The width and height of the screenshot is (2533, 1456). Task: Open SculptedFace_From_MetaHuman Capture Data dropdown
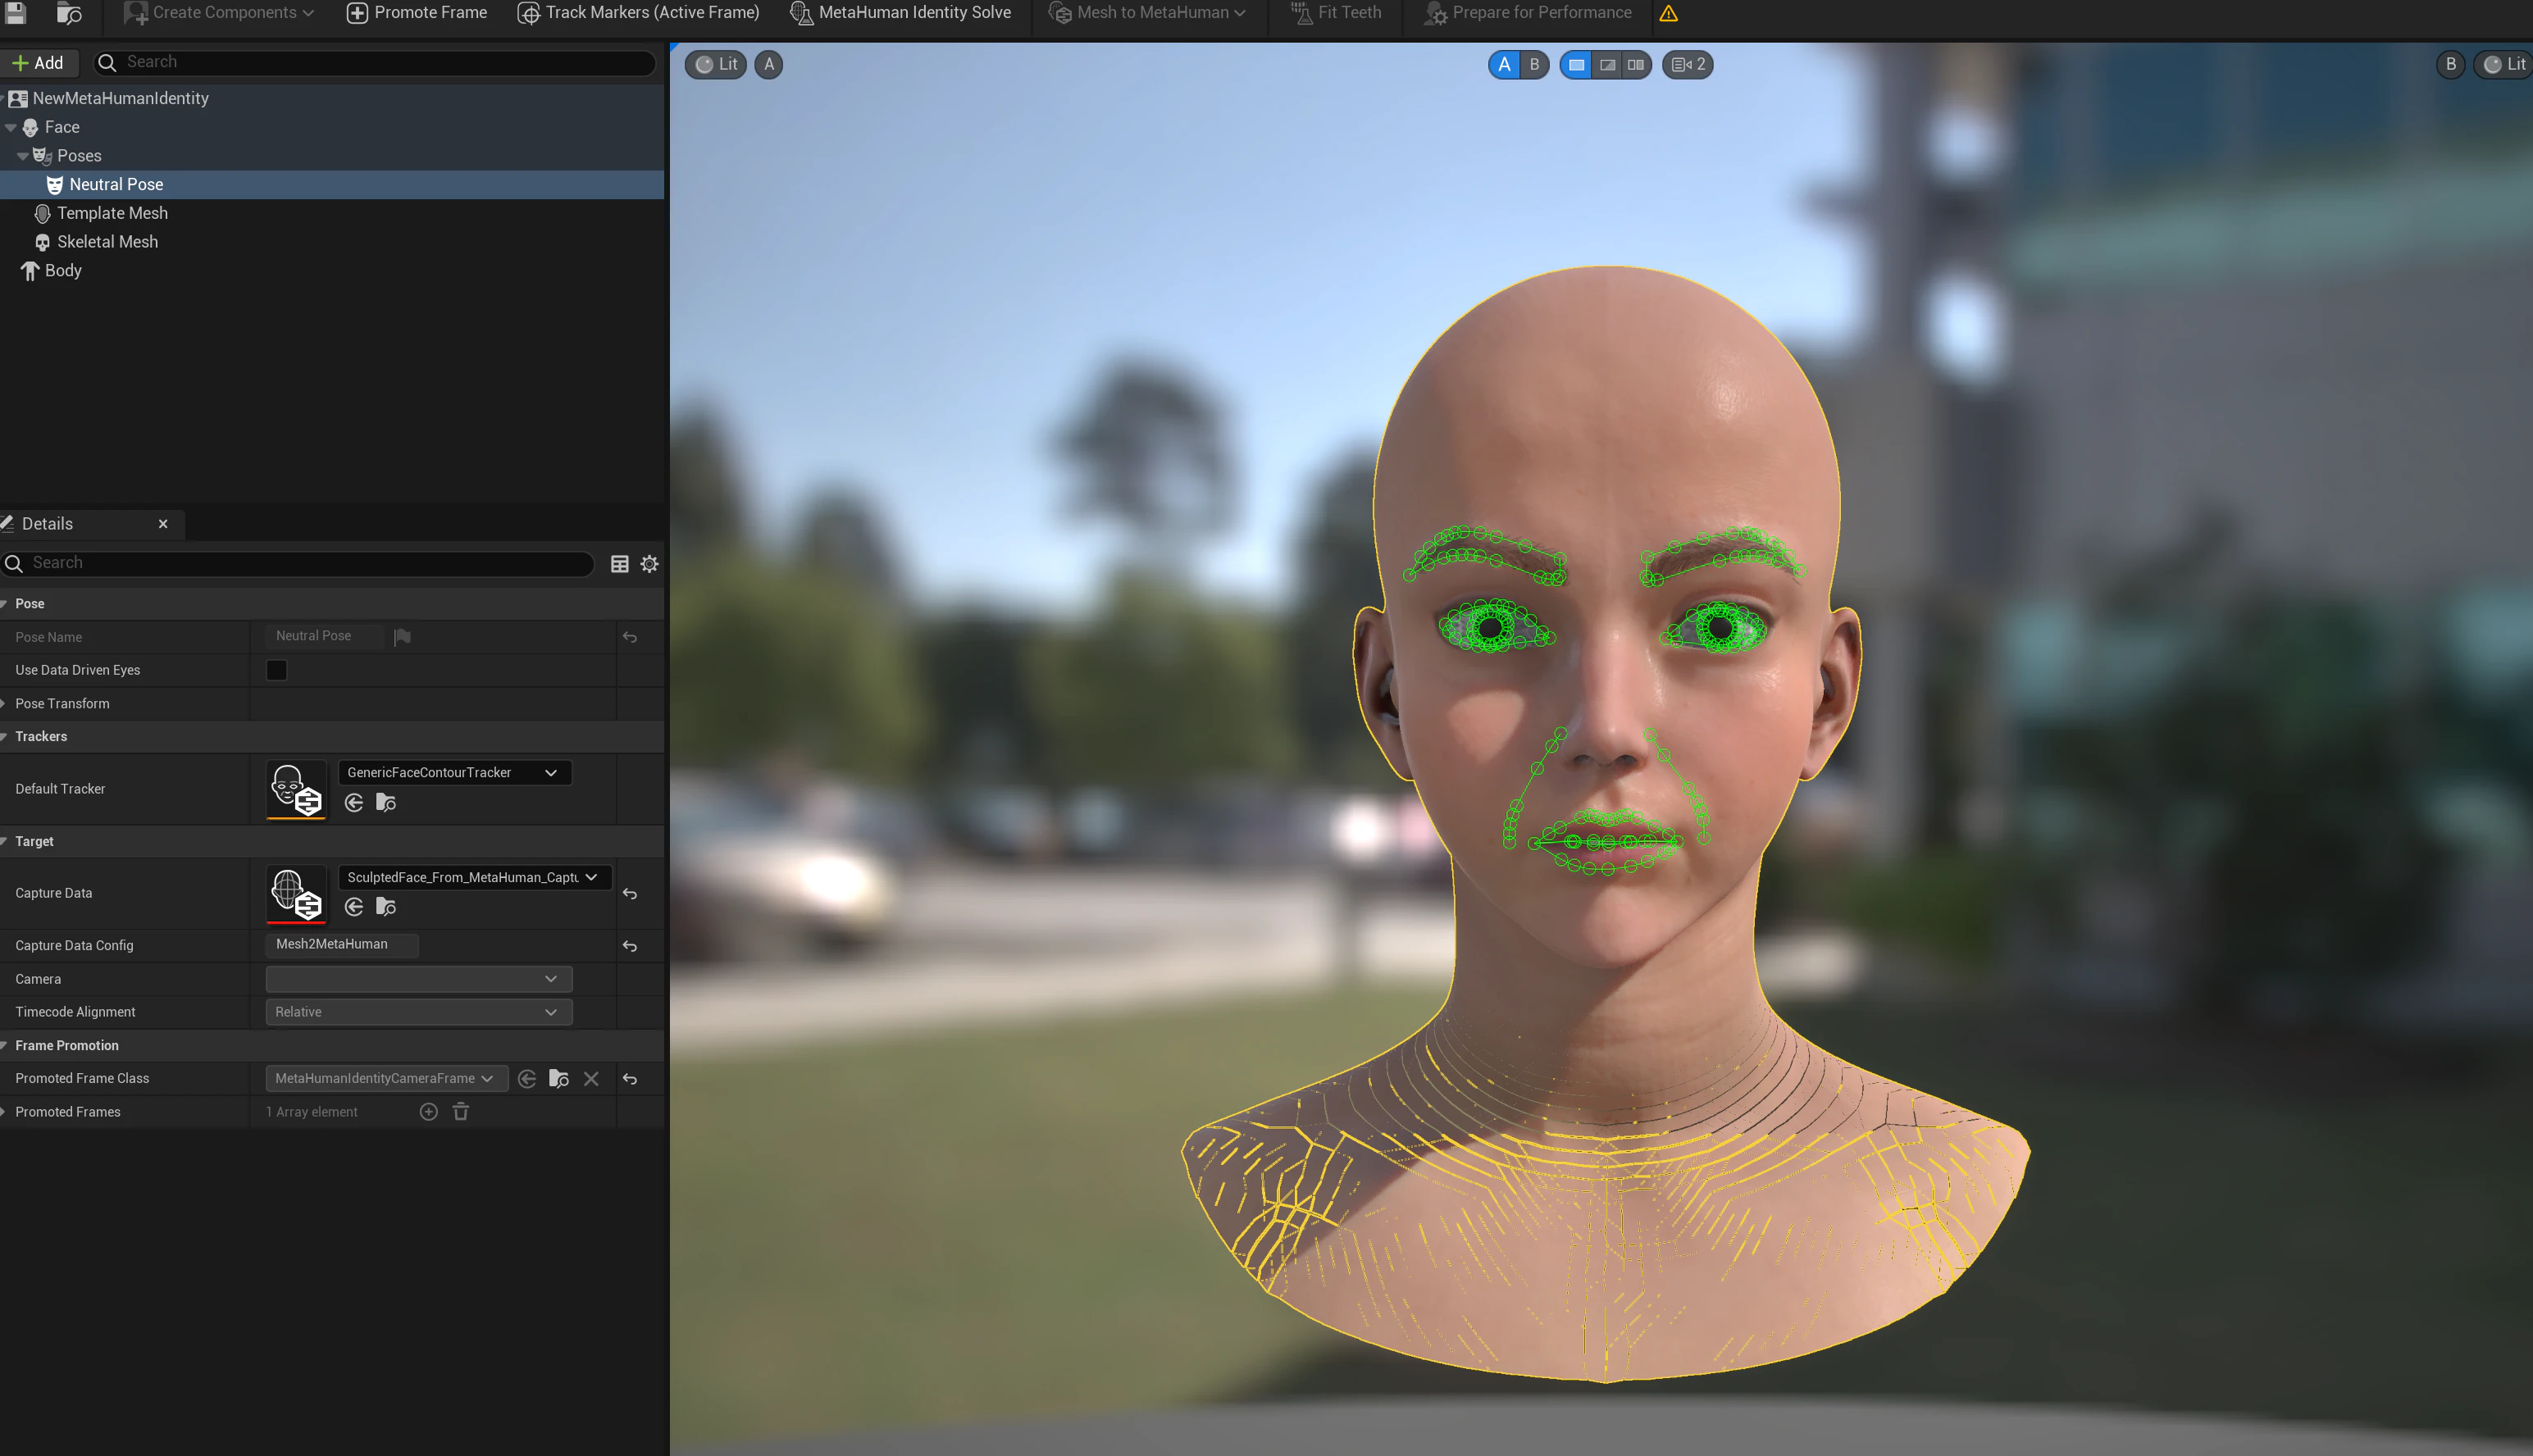coord(475,878)
